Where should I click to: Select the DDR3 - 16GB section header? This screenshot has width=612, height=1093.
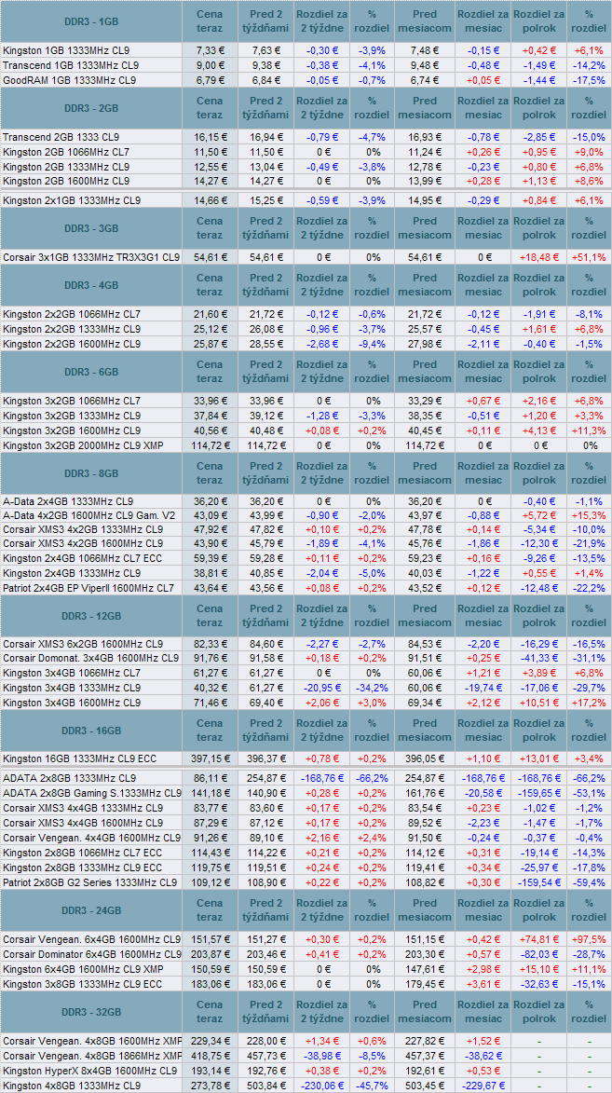click(x=91, y=731)
